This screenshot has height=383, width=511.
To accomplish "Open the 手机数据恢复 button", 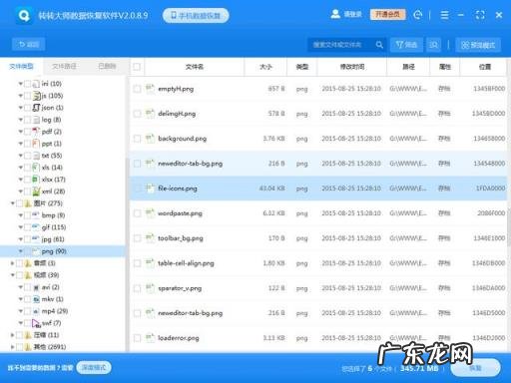I will 196,15.
